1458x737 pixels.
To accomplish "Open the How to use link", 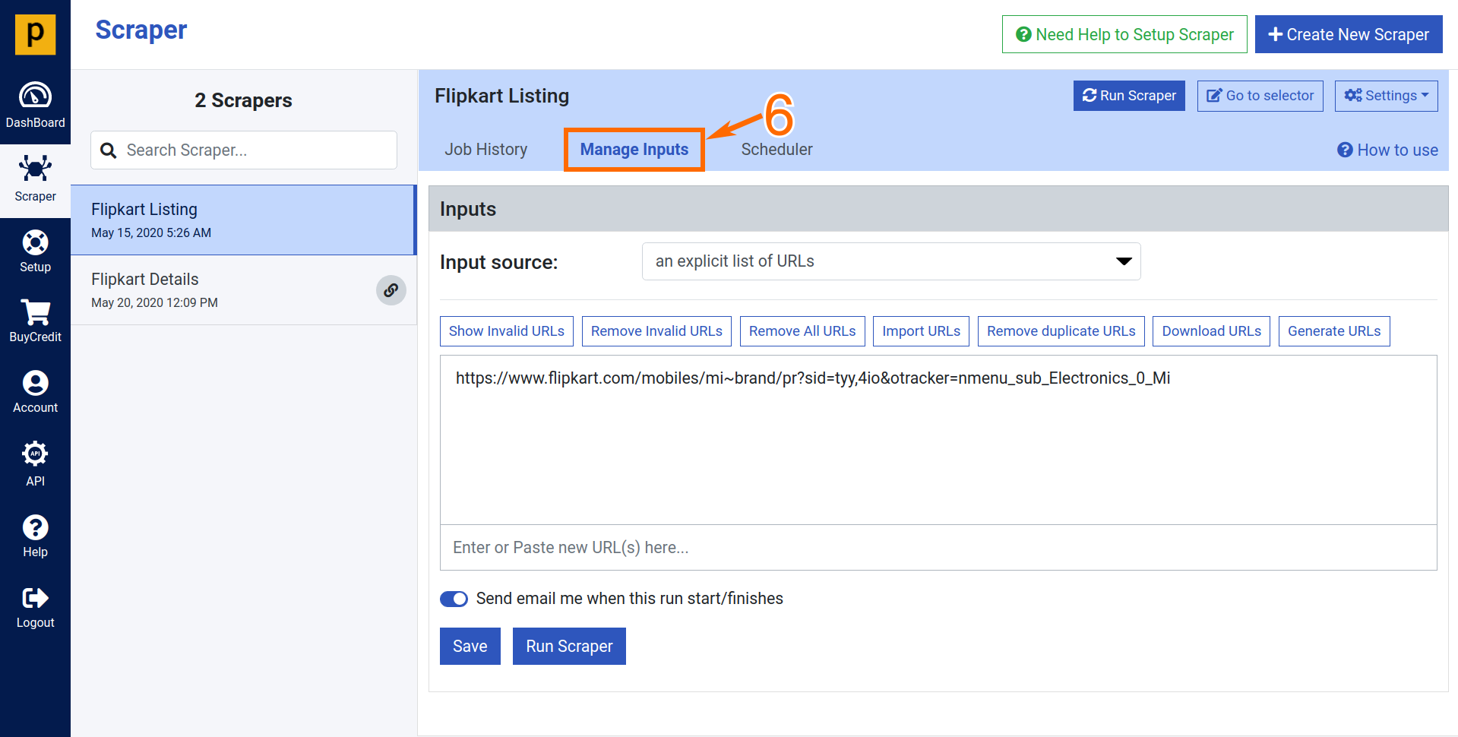I will 1387,150.
